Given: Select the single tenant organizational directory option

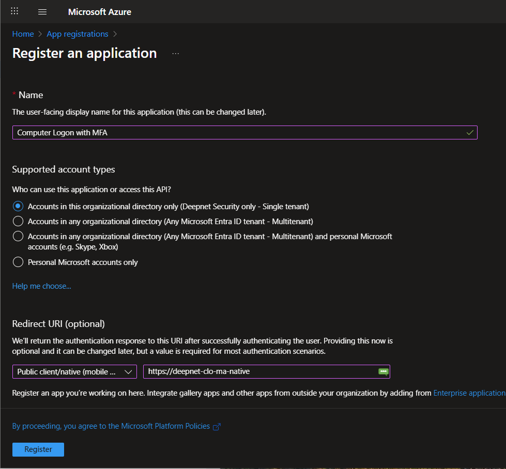Looking at the screenshot, I should [x=18, y=206].
